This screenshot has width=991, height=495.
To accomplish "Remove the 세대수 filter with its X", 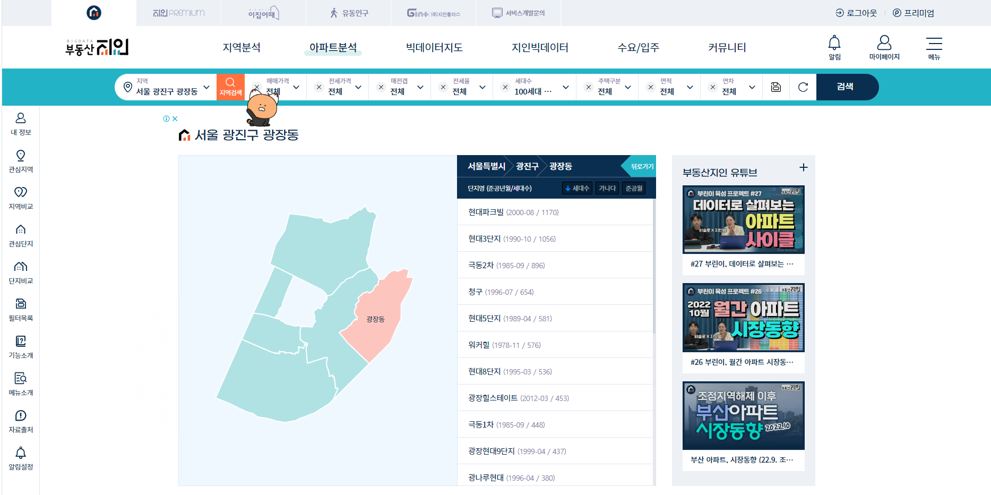I will [504, 87].
